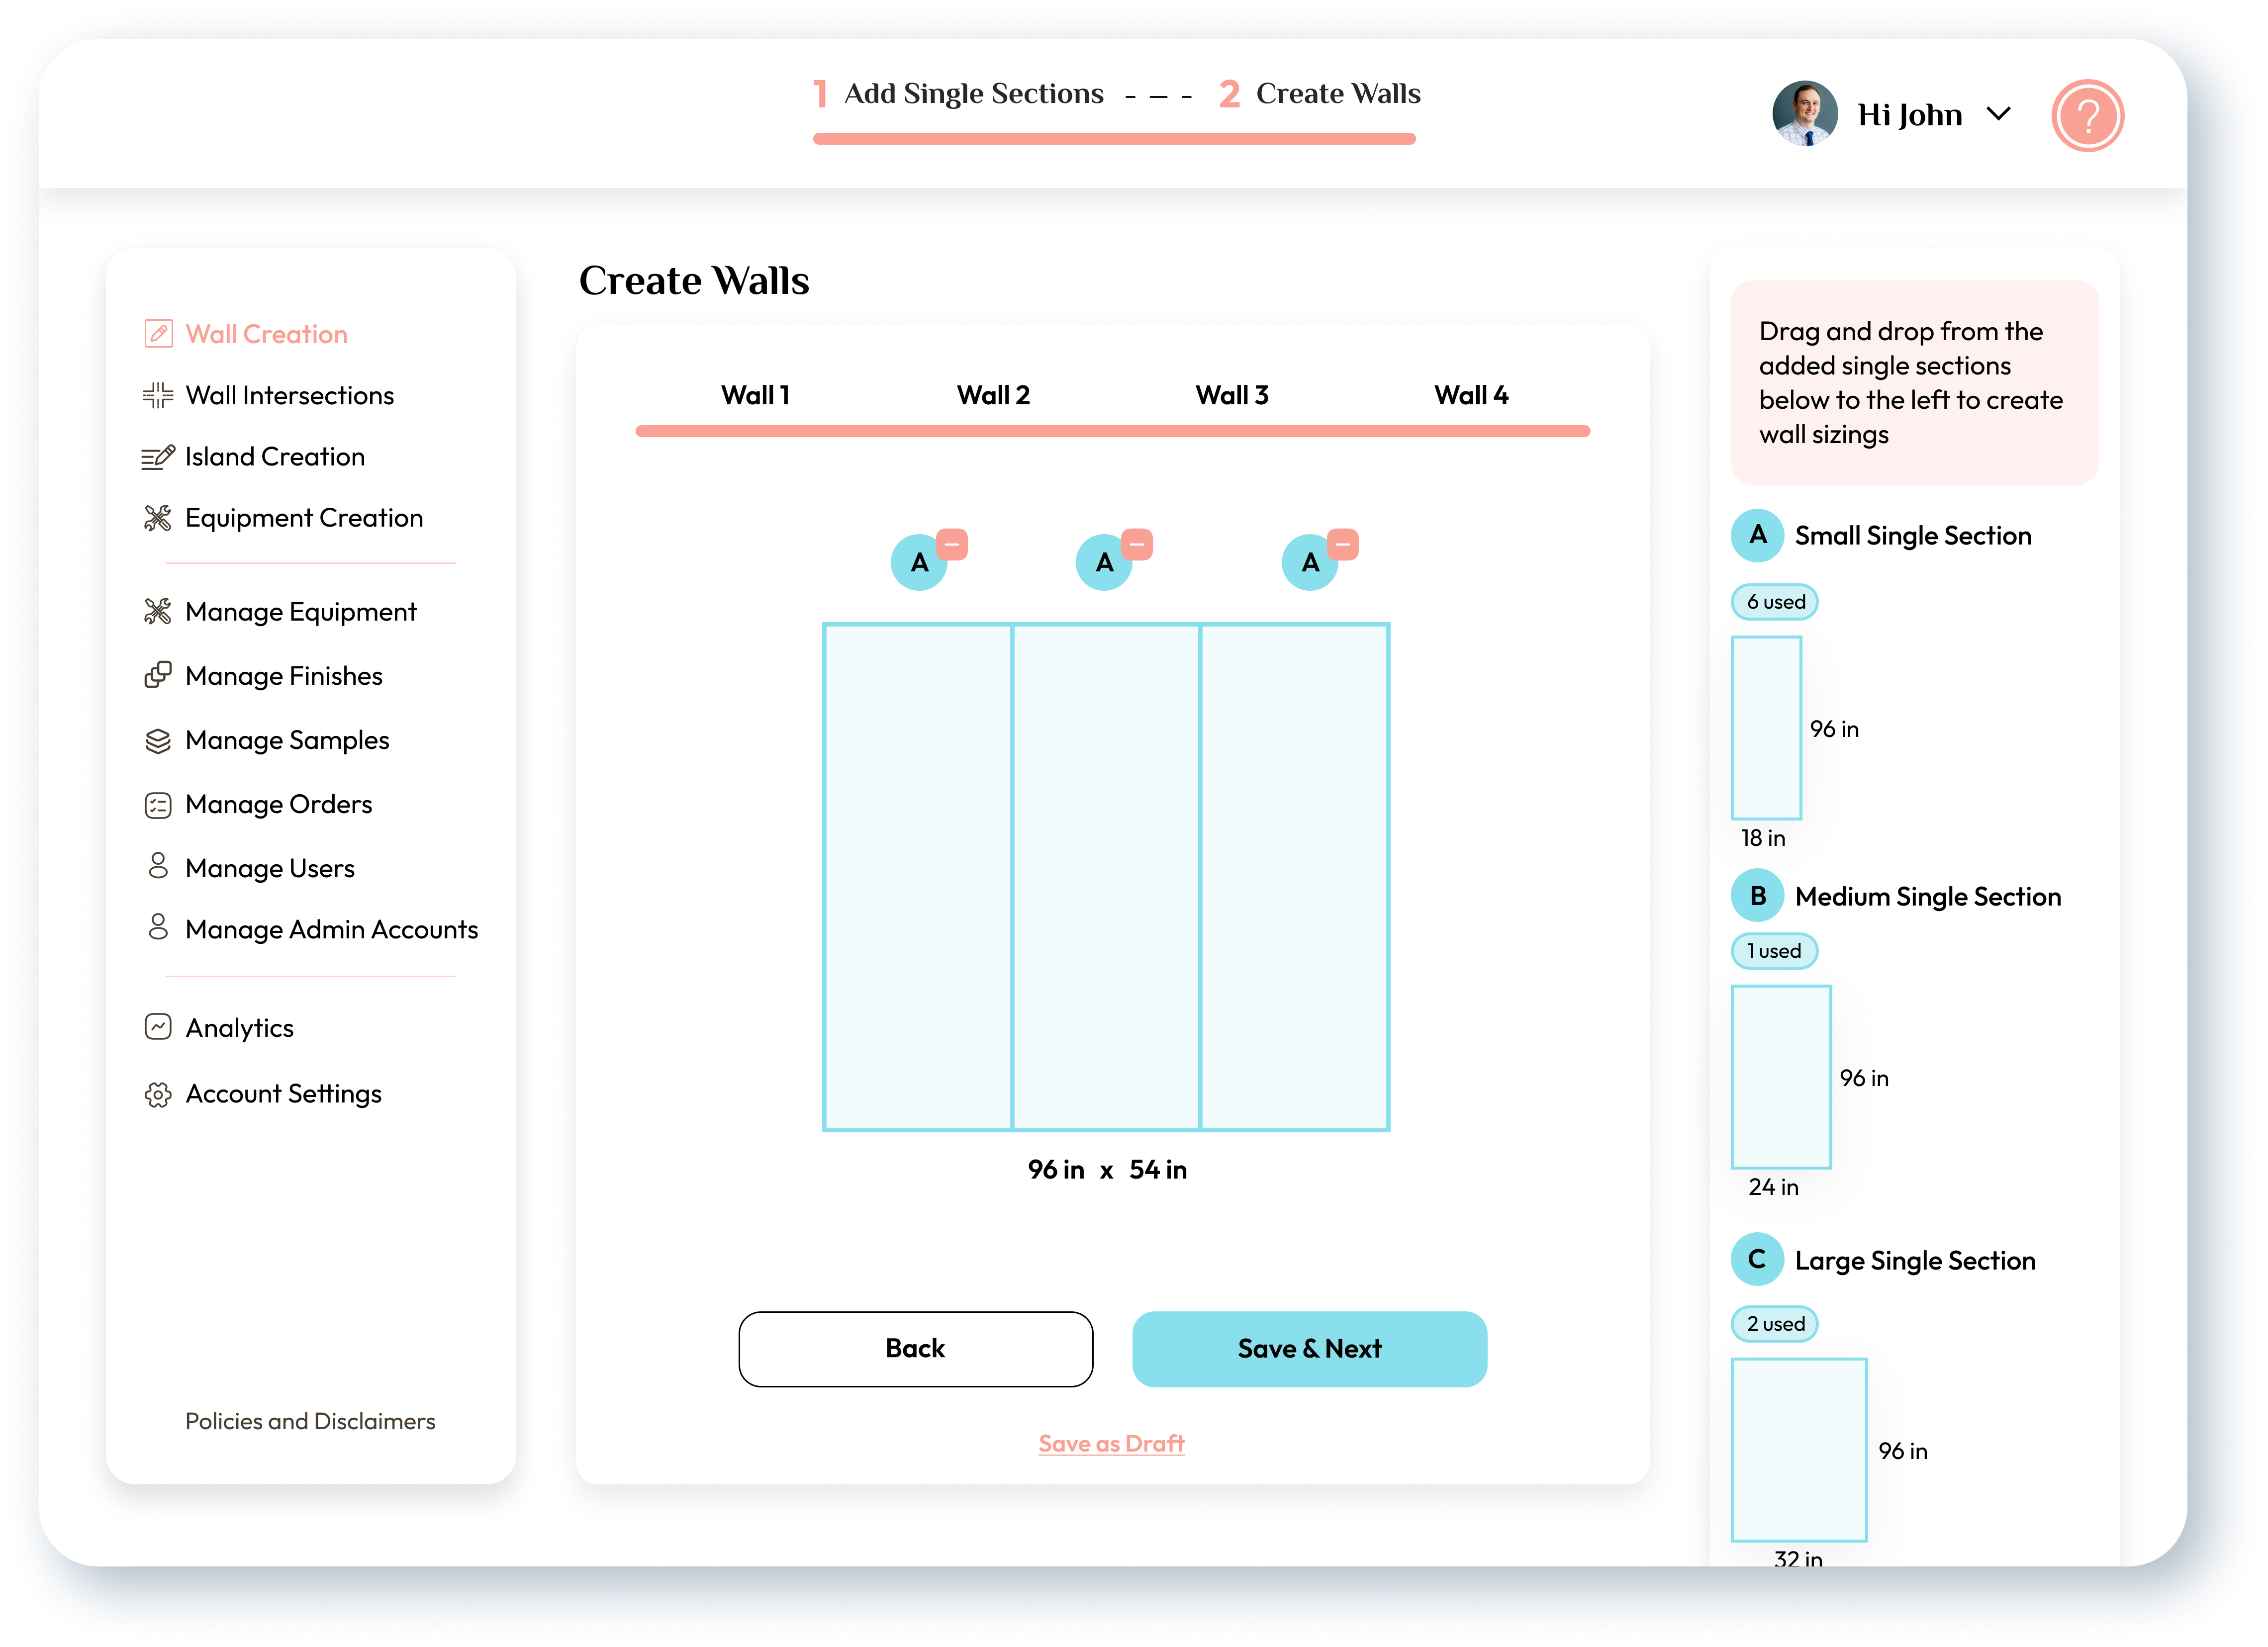Click the 'Hi John' greeting text
Viewport: 2268px width, 1647px height.
click(x=1910, y=115)
